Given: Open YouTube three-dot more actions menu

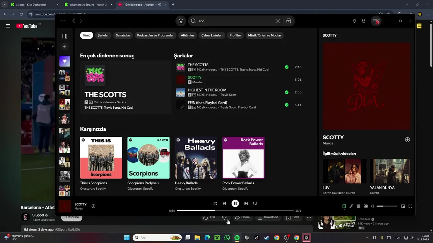Looking at the screenshot, I should coord(309,217).
